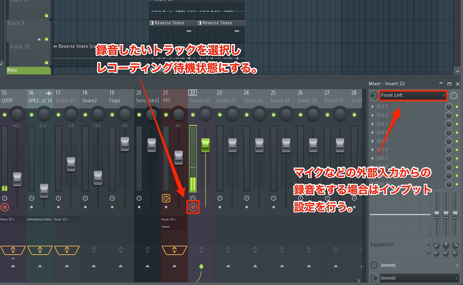Open the upper (none) selector dropdown
463x285 pixels.
point(419,265)
